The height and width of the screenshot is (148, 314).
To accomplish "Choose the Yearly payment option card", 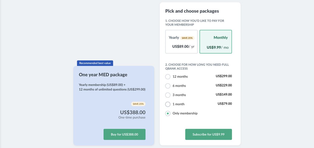I will click(x=181, y=42).
